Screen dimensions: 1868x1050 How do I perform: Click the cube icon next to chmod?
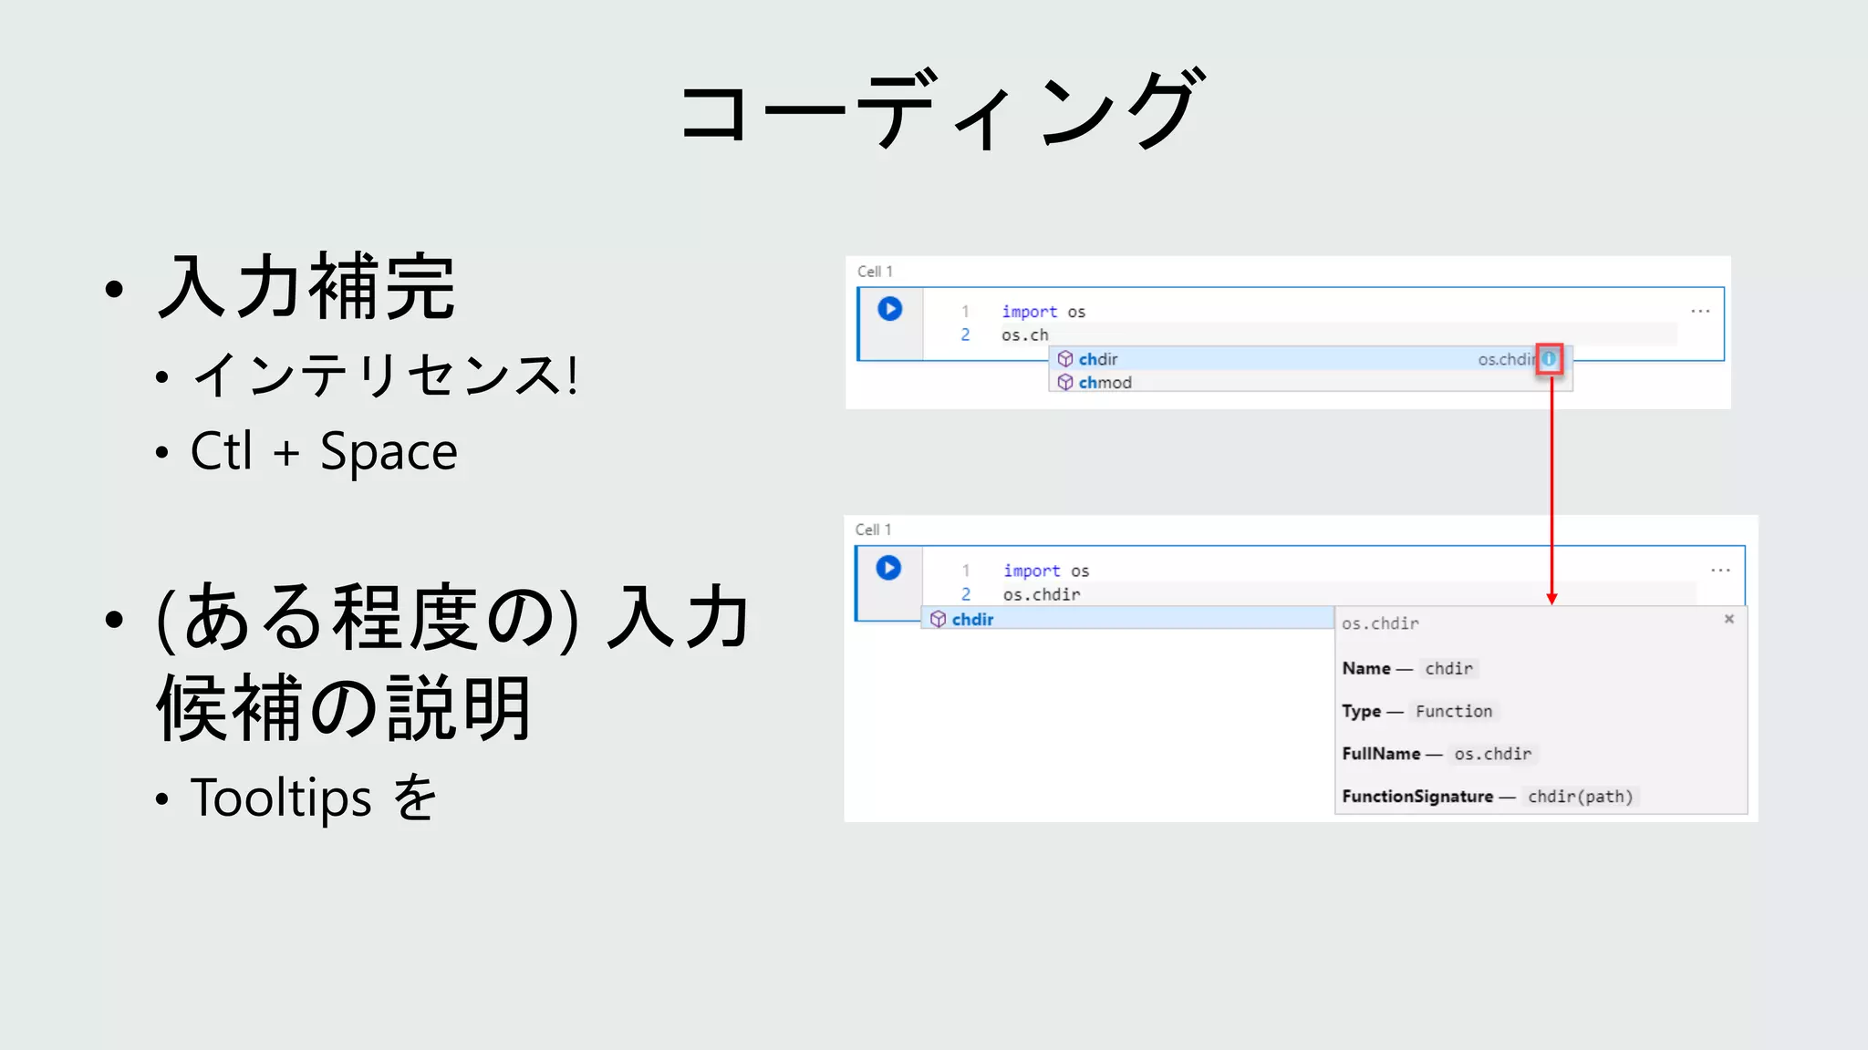(1064, 383)
